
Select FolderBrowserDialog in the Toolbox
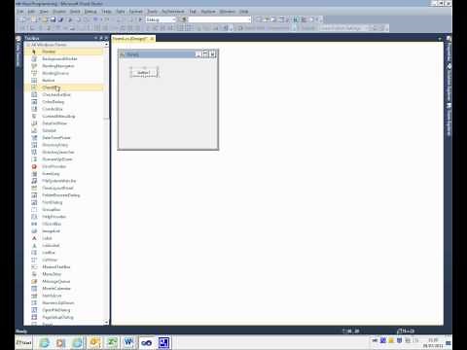(64, 195)
